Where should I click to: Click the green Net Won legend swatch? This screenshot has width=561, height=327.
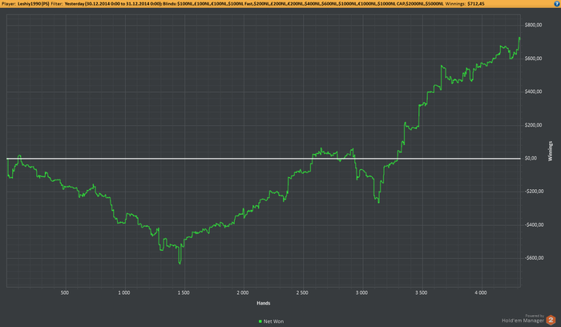(x=260, y=321)
